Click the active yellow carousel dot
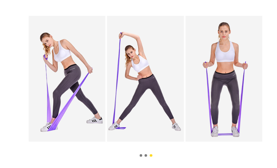This screenshot has width=277, height=168. pos(151,155)
